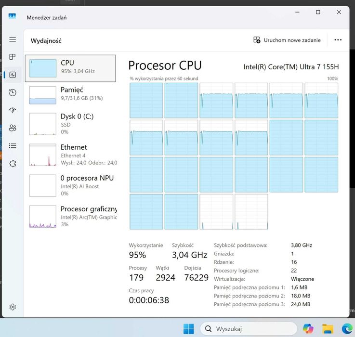Open the Users page icon

13,128
